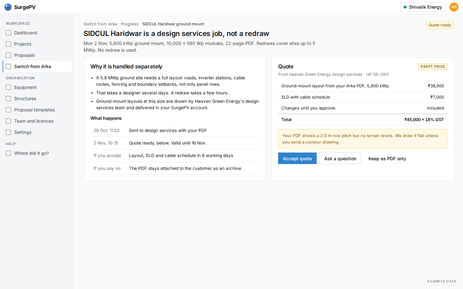Screen dimensions: 463x289
Task: Click the EXAMPLE DATA label
Action: 442,281
